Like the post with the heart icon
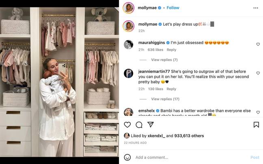263x164 pixels. coord(127,125)
